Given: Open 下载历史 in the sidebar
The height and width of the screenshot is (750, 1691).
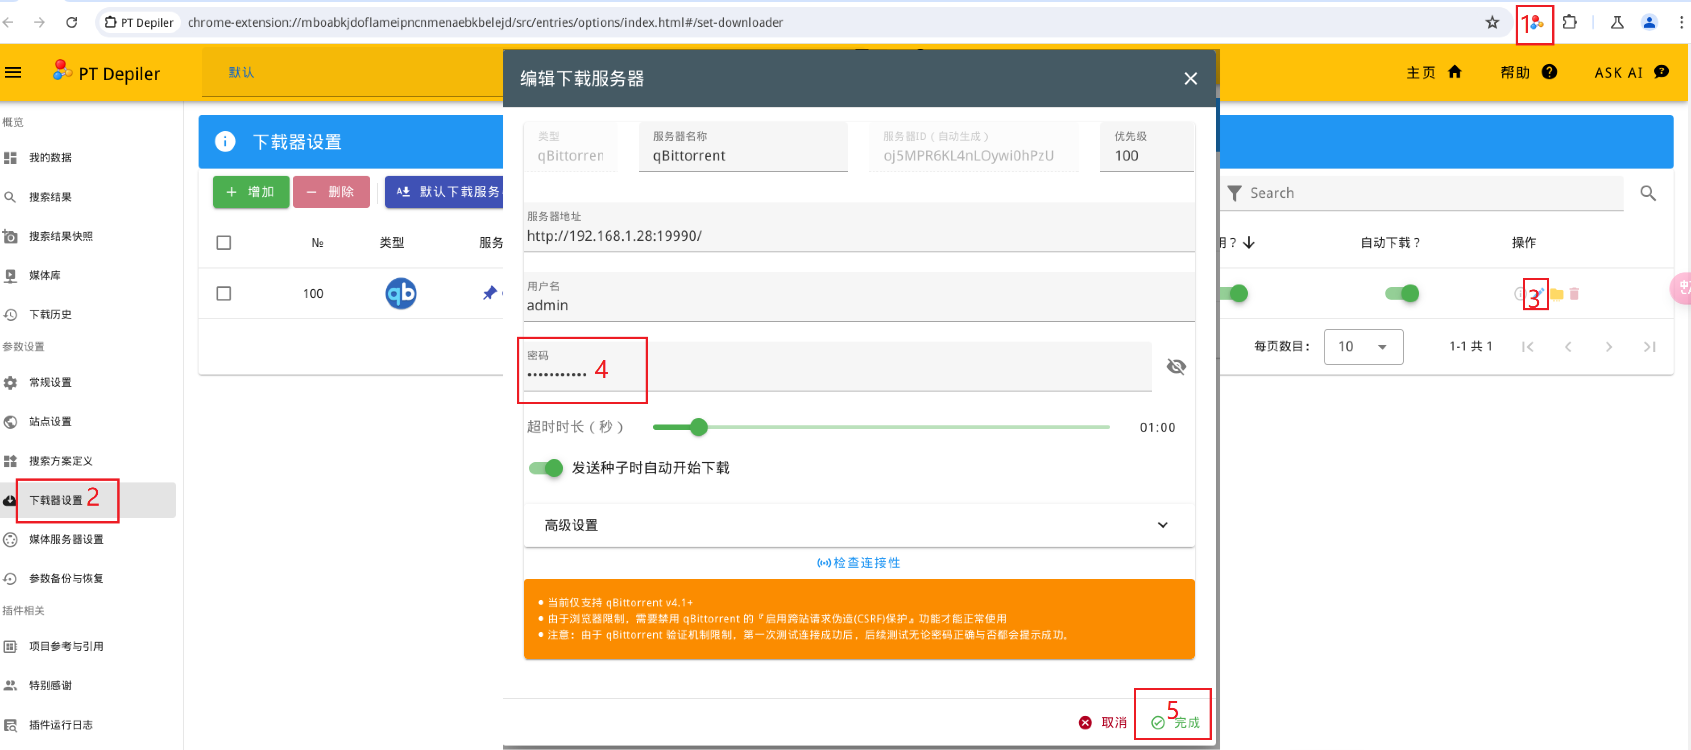Looking at the screenshot, I should 89,315.
